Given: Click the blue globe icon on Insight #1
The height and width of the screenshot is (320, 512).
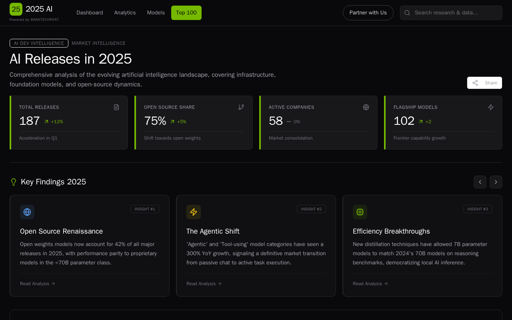Looking at the screenshot, I should [27, 212].
